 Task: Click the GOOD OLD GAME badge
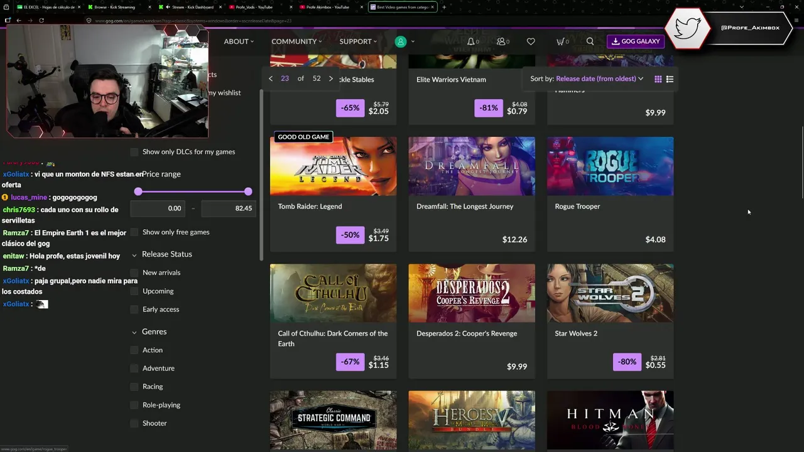coord(303,137)
